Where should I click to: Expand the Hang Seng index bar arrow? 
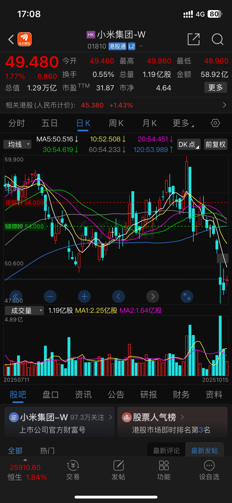tap(25, 460)
